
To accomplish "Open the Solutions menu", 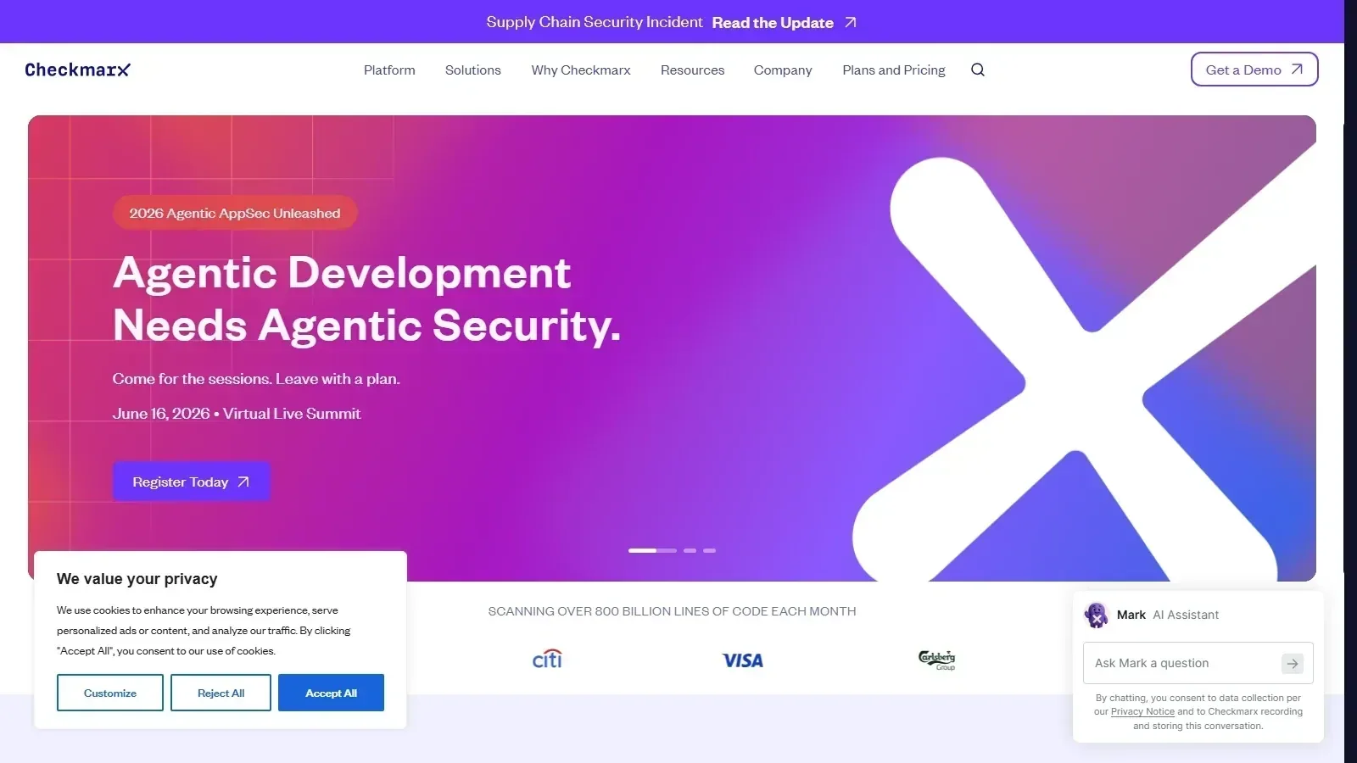I will 473,70.
